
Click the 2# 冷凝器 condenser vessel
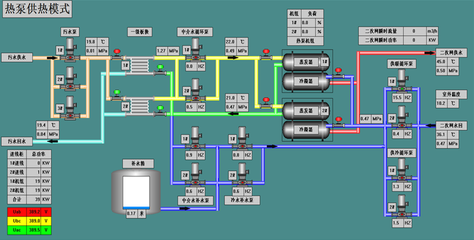pos(306,130)
